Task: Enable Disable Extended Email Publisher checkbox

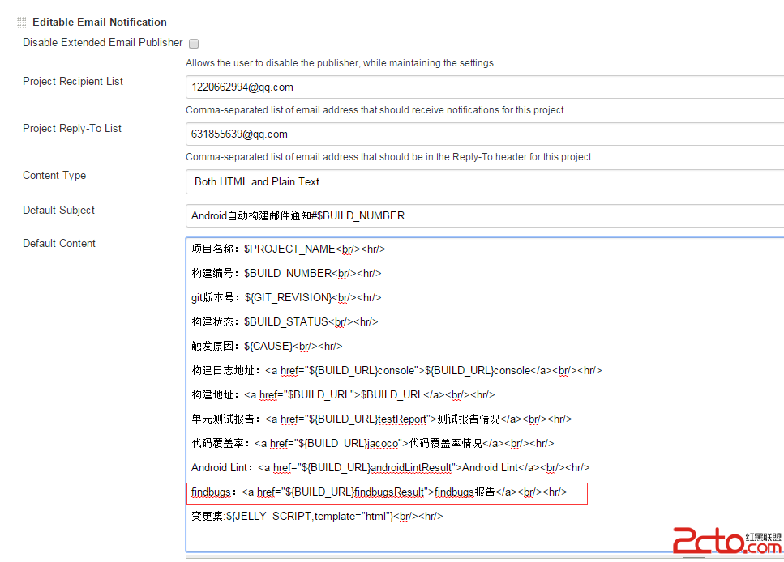Action: (193, 43)
